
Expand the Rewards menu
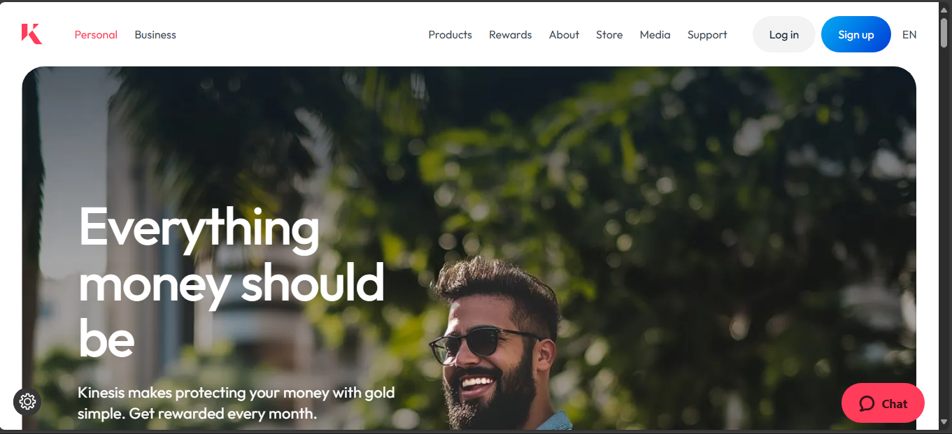[510, 35]
